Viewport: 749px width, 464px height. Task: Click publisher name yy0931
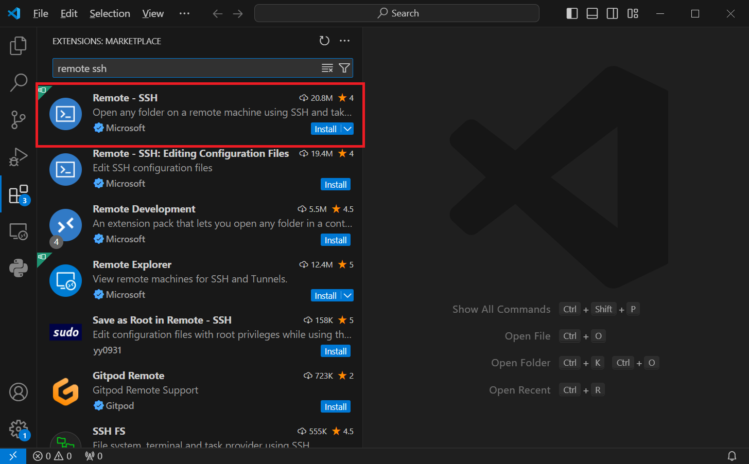coord(107,350)
